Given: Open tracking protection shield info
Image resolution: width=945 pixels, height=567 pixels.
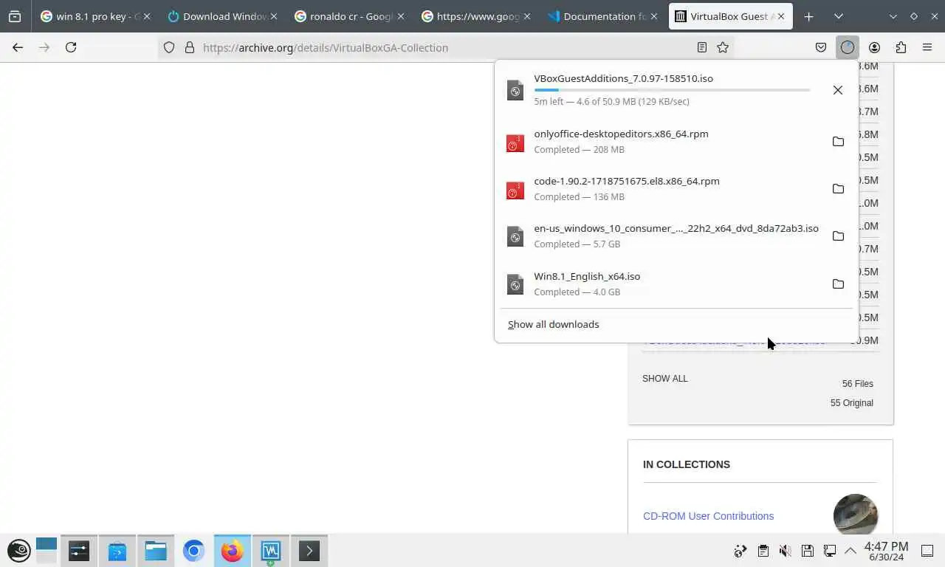Looking at the screenshot, I should (169, 47).
